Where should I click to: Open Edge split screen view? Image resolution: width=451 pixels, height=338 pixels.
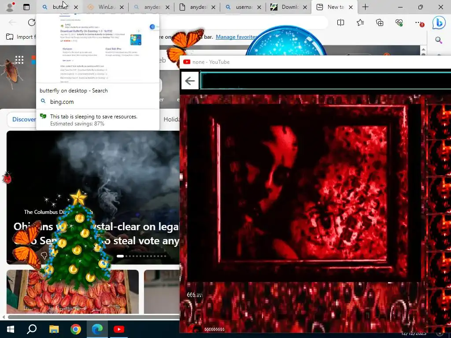tap(340, 22)
